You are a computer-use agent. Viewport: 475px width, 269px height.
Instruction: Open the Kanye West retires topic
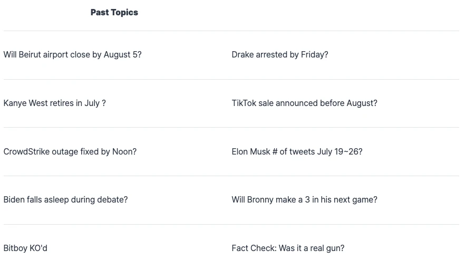pyautogui.click(x=54, y=103)
